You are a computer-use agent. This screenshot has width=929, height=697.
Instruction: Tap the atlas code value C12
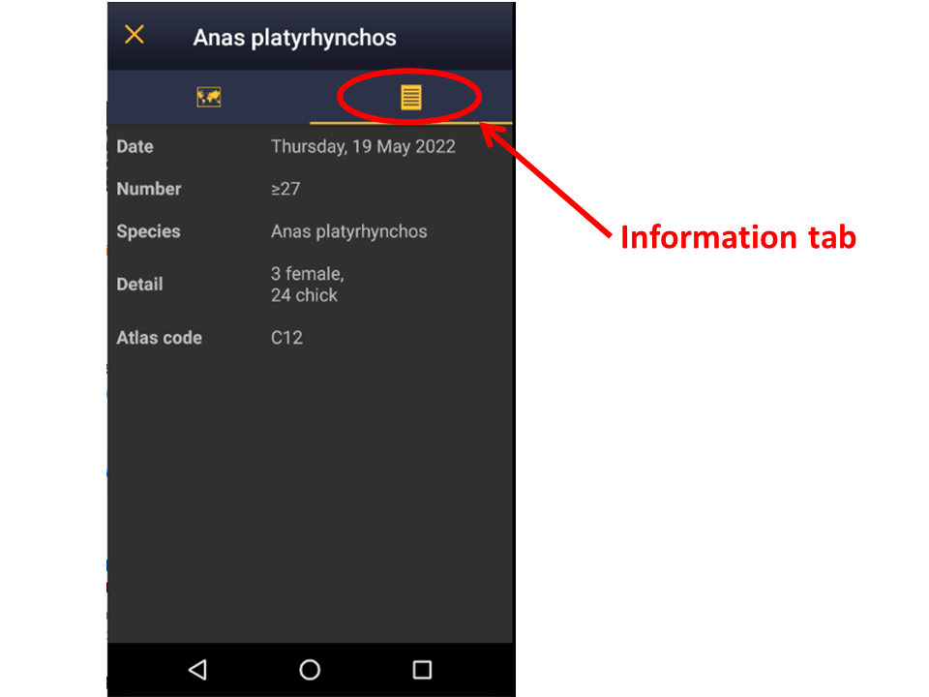[x=286, y=338]
